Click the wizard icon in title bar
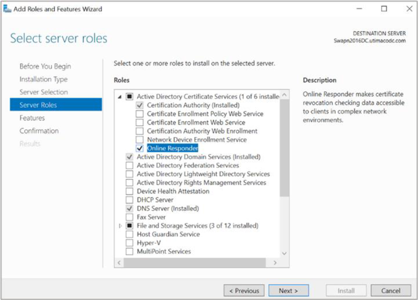418x300 pixels. [x=7, y=9]
